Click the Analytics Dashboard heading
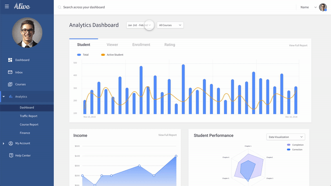This screenshot has width=331, height=186. 94,25
